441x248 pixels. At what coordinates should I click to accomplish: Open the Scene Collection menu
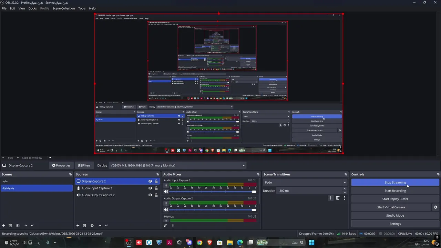(63, 8)
